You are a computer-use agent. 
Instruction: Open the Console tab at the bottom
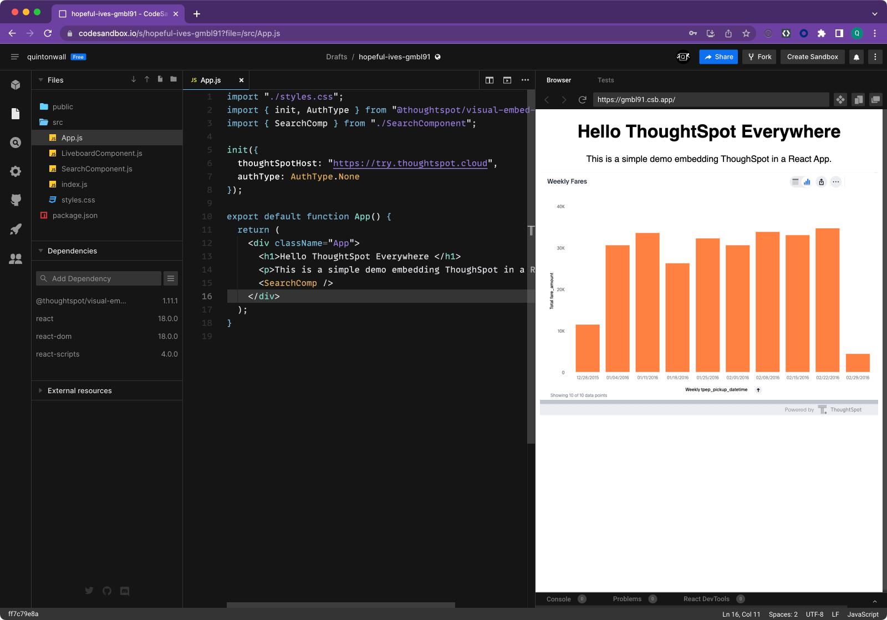pyautogui.click(x=558, y=599)
